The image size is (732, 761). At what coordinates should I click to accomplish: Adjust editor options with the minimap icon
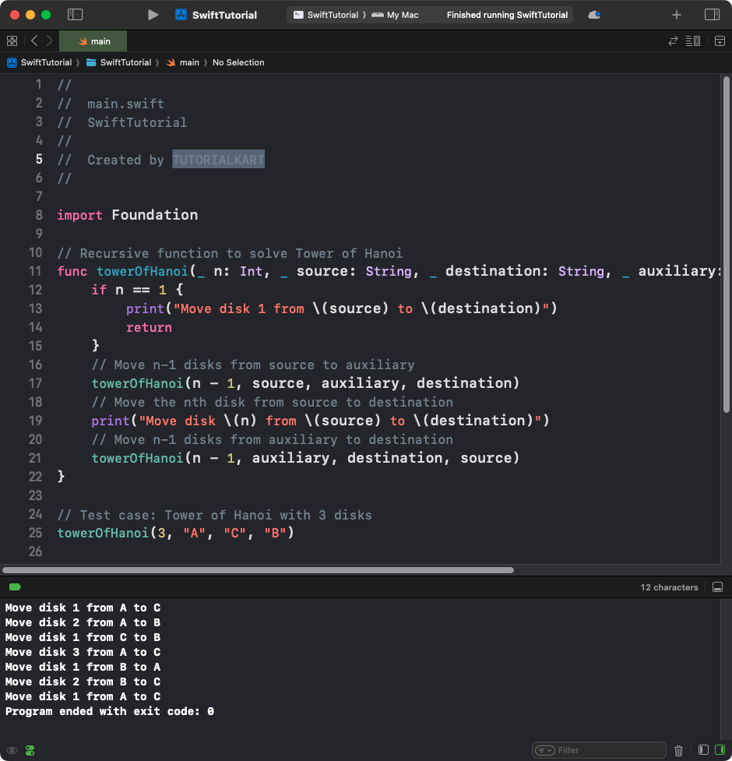click(x=693, y=41)
